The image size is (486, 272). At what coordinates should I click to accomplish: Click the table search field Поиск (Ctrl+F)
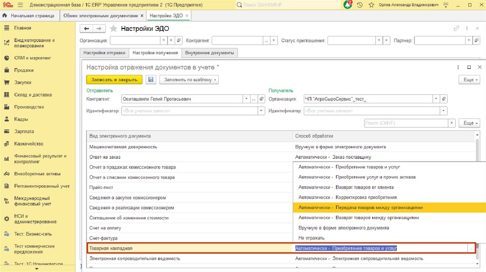pyautogui.click(x=406, y=123)
